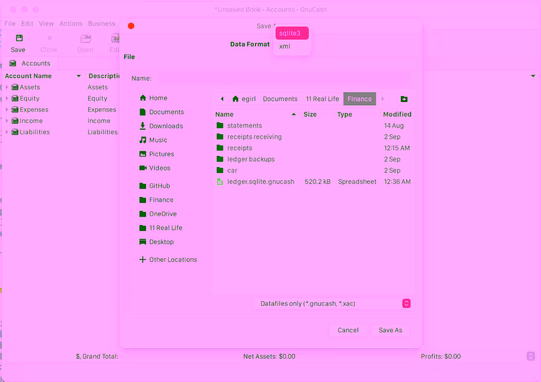Viewport: 541px width, 382px height.
Task: Open the Actions menu
Action: tap(71, 24)
